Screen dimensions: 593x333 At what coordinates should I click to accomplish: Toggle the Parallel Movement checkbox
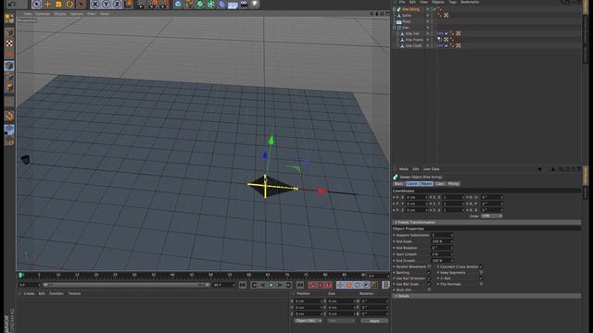tap(429, 266)
